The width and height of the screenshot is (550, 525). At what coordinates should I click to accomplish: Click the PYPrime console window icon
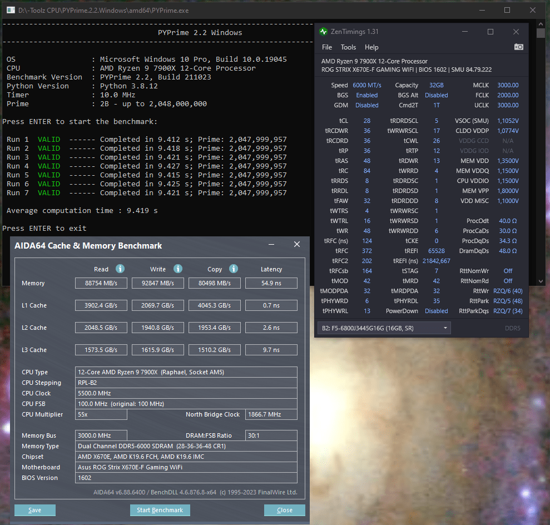tap(11, 10)
